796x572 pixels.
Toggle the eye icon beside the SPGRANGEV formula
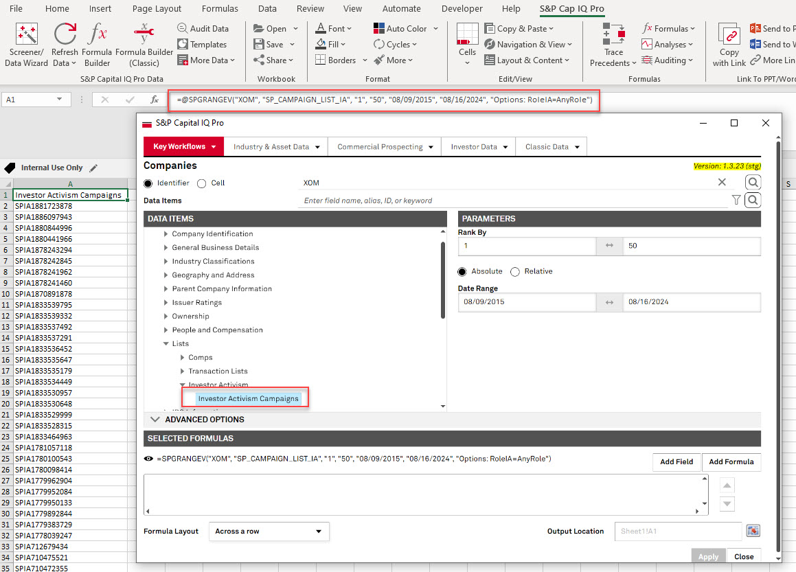coord(148,458)
